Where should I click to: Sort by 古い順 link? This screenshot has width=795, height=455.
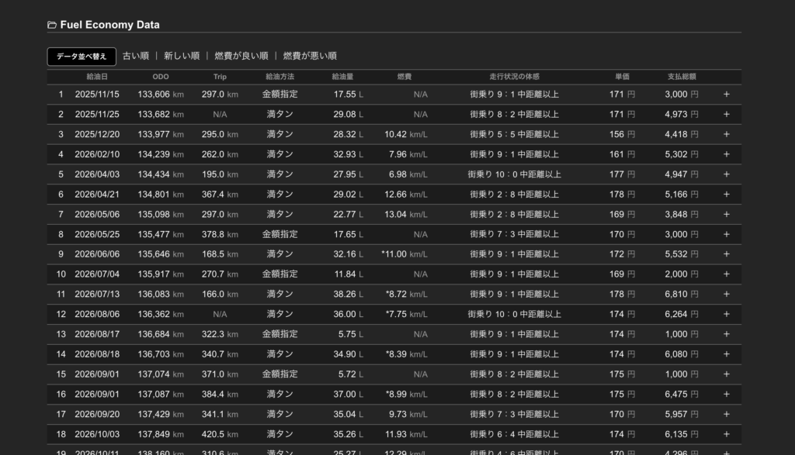[x=136, y=56]
